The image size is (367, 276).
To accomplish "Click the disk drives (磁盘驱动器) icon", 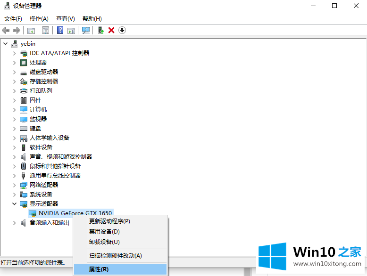I will point(24,73).
